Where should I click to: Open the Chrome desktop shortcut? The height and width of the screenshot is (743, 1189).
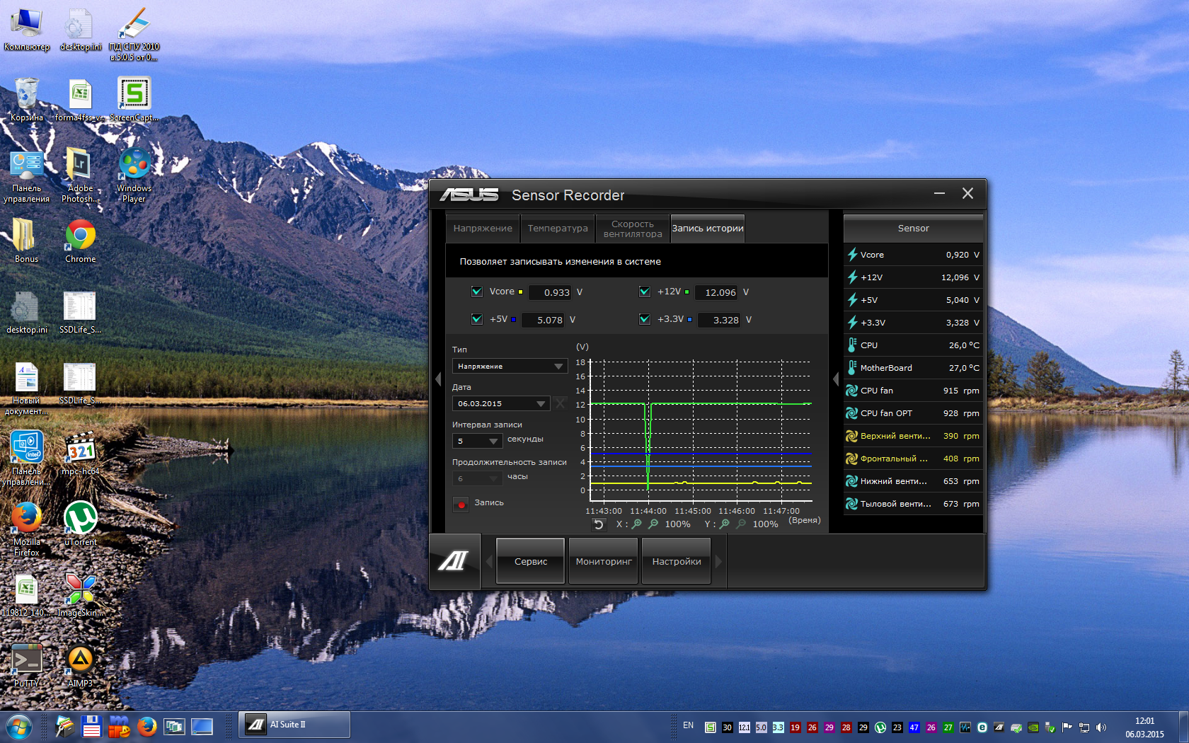pyautogui.click(x=80, y=236)
